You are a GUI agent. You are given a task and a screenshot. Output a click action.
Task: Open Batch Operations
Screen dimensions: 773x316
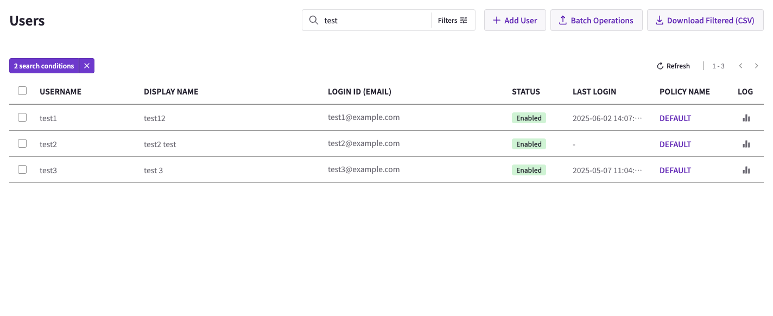click(x=596, y=20)
